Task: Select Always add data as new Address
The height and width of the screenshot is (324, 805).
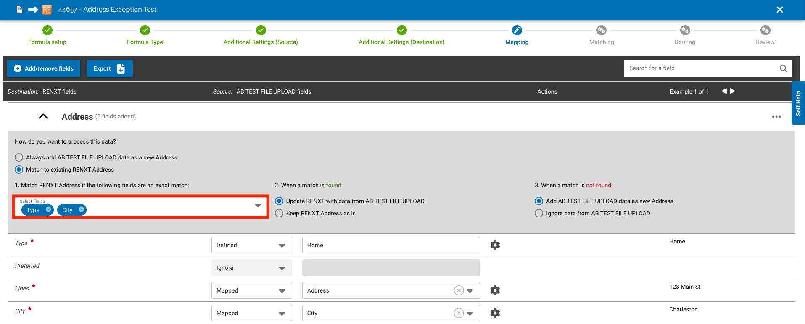Action: click(x=19, y=157)
